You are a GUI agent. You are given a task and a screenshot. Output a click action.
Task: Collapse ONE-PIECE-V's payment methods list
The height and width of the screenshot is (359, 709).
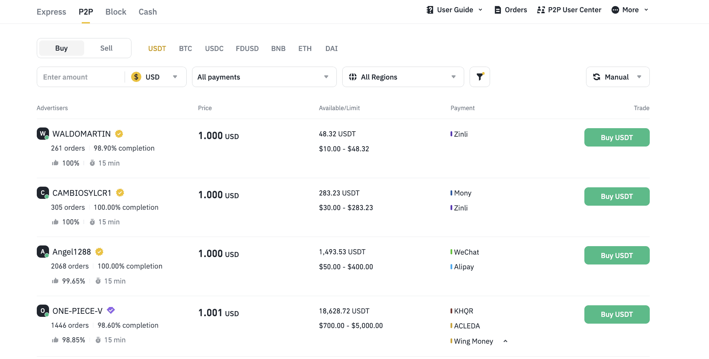click(505, 341)
